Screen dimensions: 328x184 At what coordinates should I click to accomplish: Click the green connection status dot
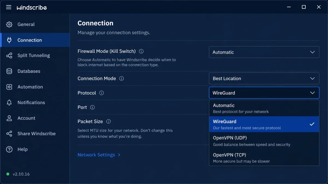pyautogui.click(x=8, y=174)
